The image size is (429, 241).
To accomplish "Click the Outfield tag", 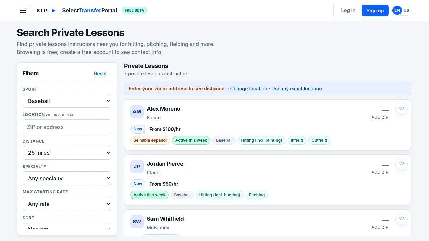I will pyautogui.click(x=319, y=140).
